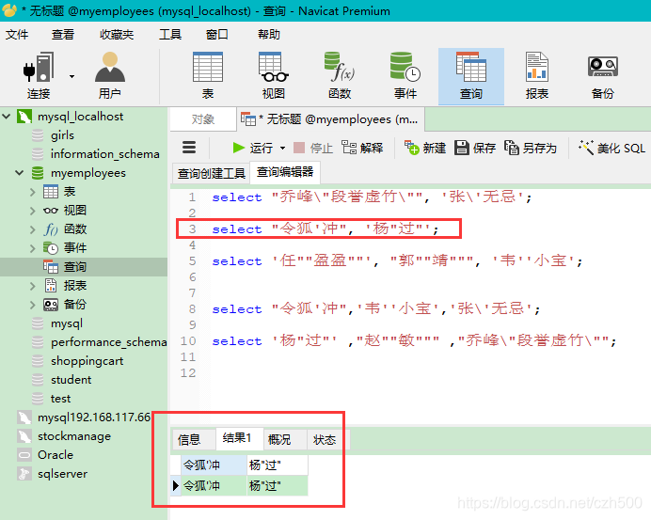Open the 收藏夹 menu
The height and width of the screenshot is (520, 651).
pos(117,35)
